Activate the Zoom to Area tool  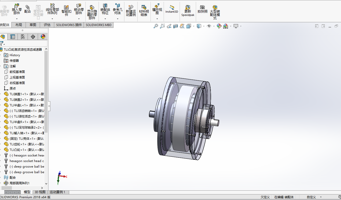click(x=162, y=26)
